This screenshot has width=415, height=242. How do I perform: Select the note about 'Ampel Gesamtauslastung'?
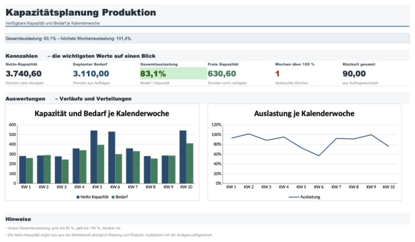point(63,228)
